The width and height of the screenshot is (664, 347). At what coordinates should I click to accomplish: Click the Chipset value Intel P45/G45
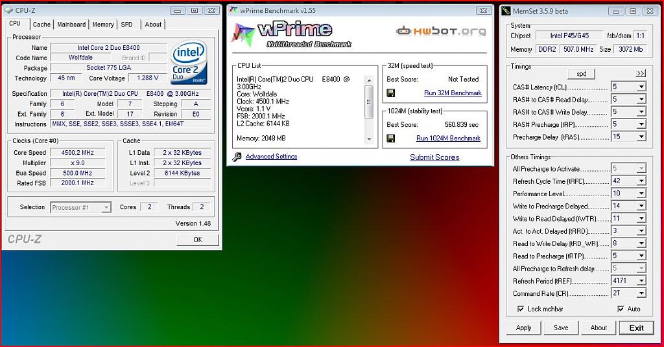[x=569, y=36]
